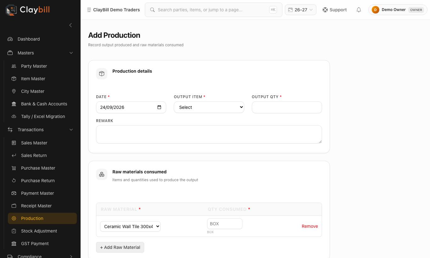Collapse the Transactions section chevron
The height and width of the screenshot is (258, 430).
coord(71,130)
